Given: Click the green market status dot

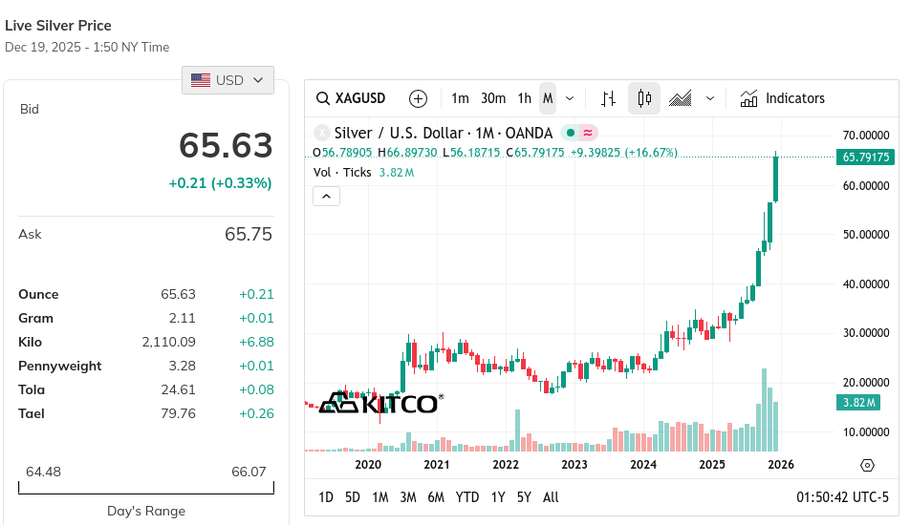Looking at the screenshot, I should coord(571,134).
